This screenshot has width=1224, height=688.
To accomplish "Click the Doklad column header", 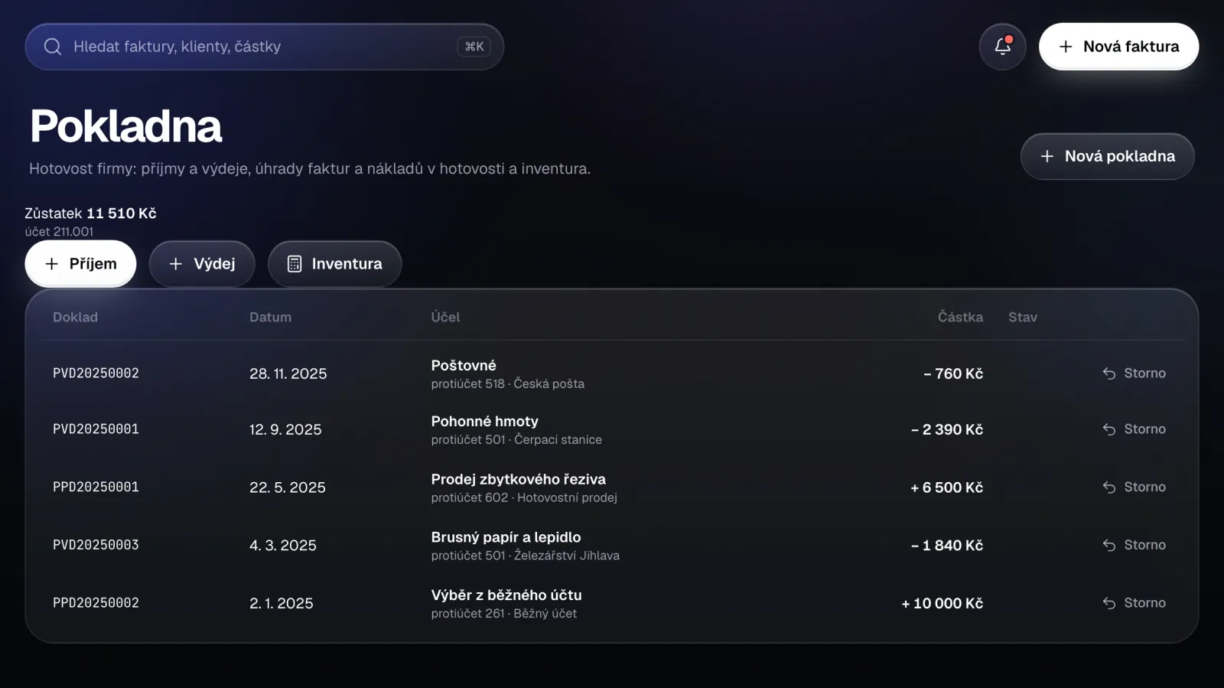I will coord(75,317).
